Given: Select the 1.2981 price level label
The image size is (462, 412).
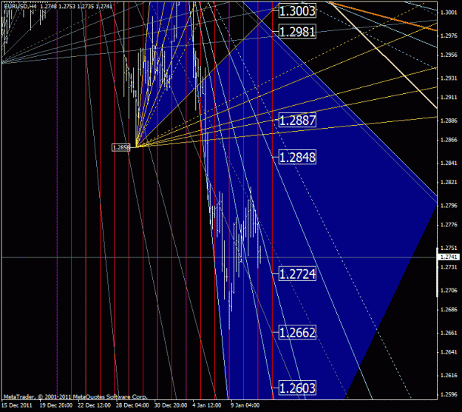Looking at the screenshot, I should [x=297, y=32].
